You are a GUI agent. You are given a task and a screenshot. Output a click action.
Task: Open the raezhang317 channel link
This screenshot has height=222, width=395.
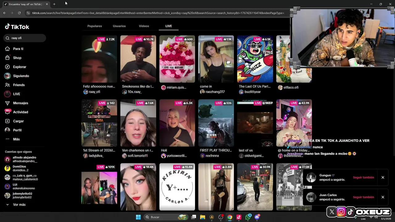coord(215,92)
